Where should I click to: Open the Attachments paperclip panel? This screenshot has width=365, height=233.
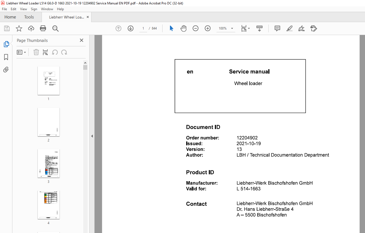pos(6,70)
